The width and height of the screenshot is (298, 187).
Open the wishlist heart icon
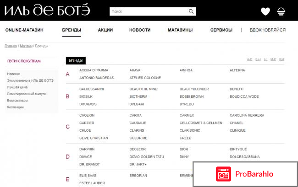coord(265,11)
